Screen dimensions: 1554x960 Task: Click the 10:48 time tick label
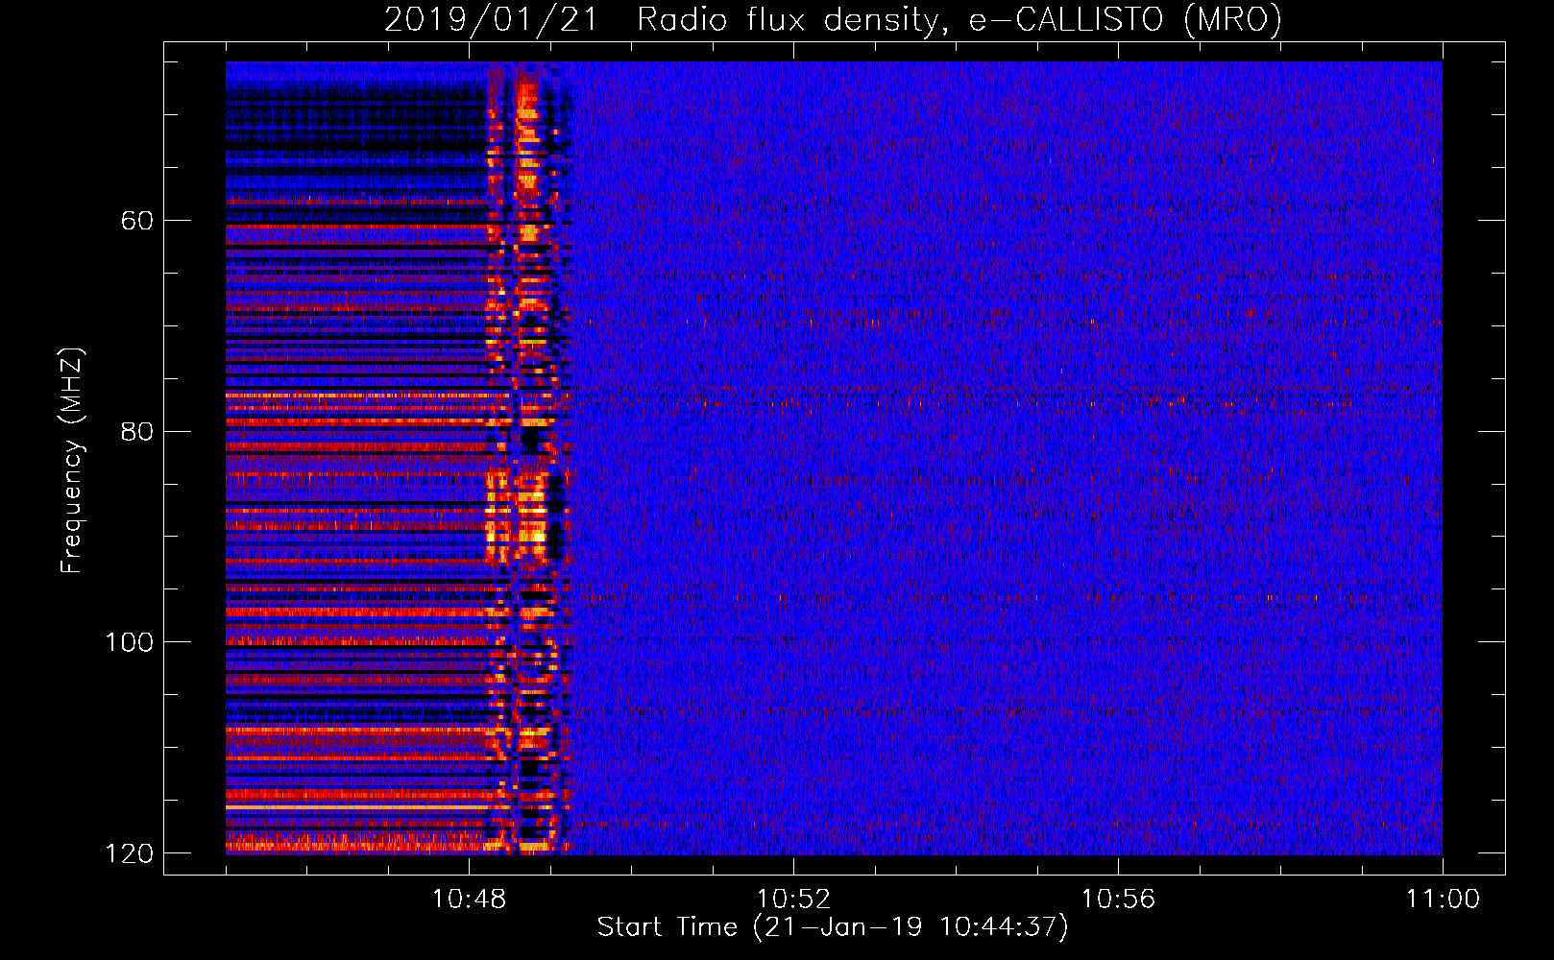tap(469, 900)
